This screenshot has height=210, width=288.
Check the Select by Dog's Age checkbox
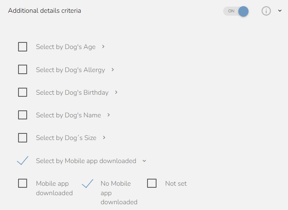(23, 47)
